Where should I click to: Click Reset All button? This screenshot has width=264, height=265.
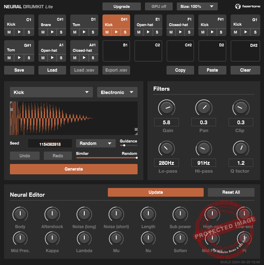coord(231,192)
